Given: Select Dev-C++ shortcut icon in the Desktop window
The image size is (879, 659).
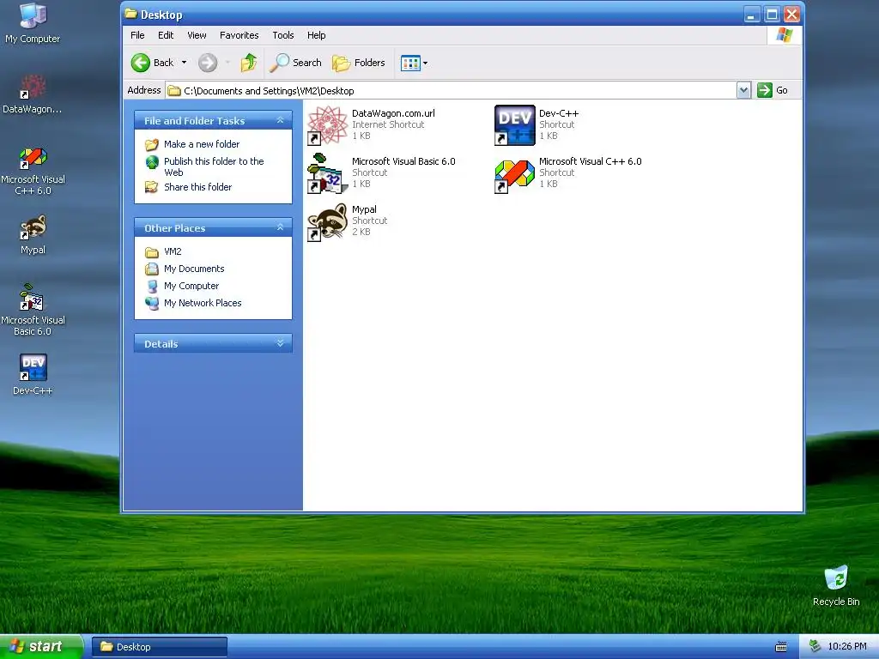Looking at the screenshot, I should coord(515,125).
